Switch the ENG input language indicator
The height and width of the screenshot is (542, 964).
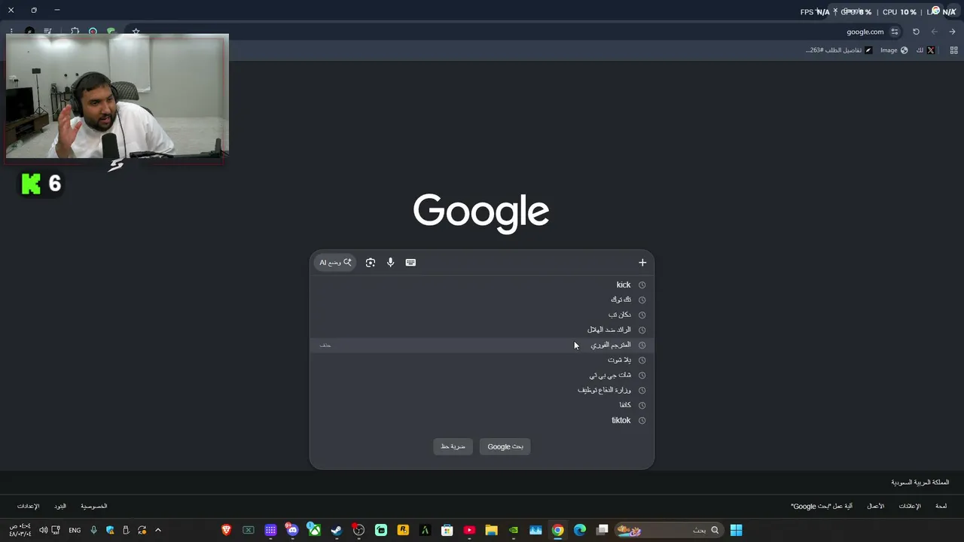75,530
